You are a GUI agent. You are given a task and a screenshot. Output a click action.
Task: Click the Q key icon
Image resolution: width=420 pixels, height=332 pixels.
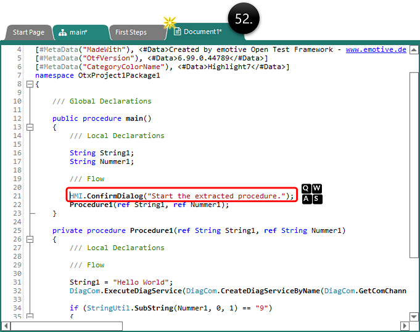coord(307,188)
